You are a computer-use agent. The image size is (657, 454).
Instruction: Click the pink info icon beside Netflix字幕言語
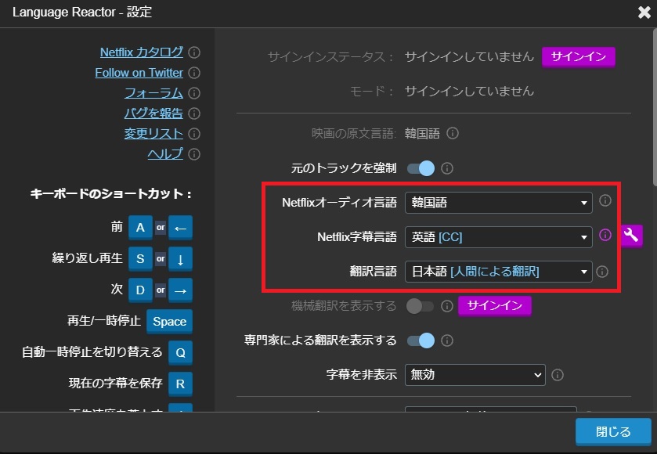[x=604, y=236]
